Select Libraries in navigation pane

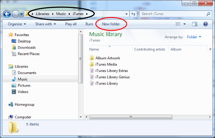click(x=21, y=66)
